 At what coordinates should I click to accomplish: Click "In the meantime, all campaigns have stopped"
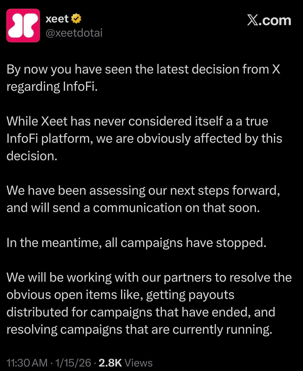136,243
